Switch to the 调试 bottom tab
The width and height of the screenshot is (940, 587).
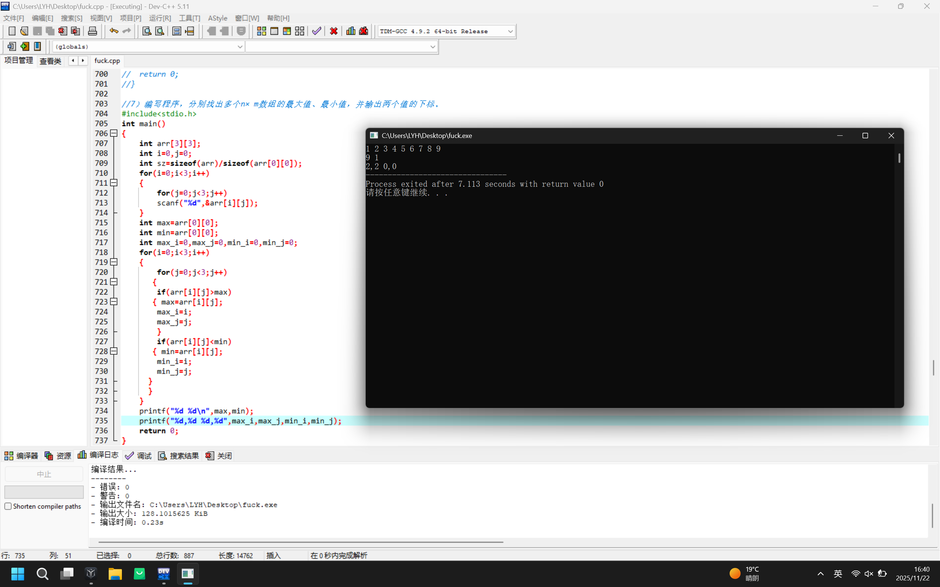(x=139, y=456)
